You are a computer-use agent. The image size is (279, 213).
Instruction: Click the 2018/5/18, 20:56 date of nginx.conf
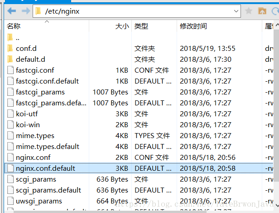(207, 158)
